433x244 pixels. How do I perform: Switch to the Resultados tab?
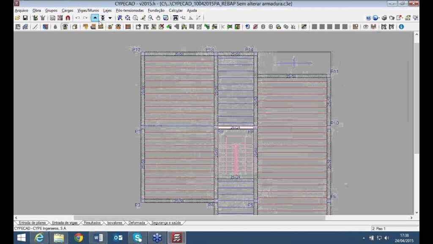tap(92, 222)
